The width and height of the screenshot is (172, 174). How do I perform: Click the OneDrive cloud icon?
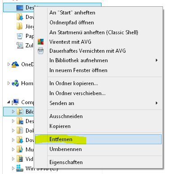[15, 64]
